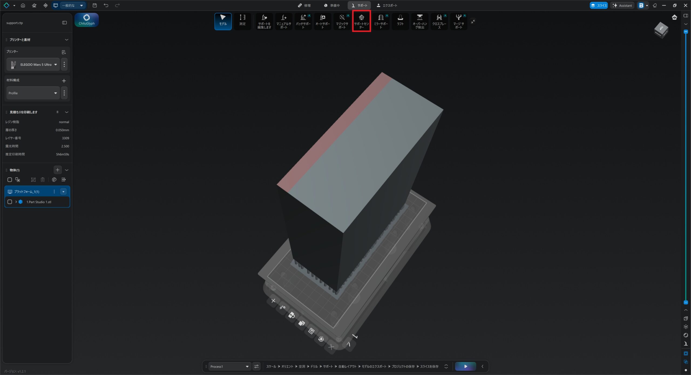Activate the オートサポート tool

point(323,21)
